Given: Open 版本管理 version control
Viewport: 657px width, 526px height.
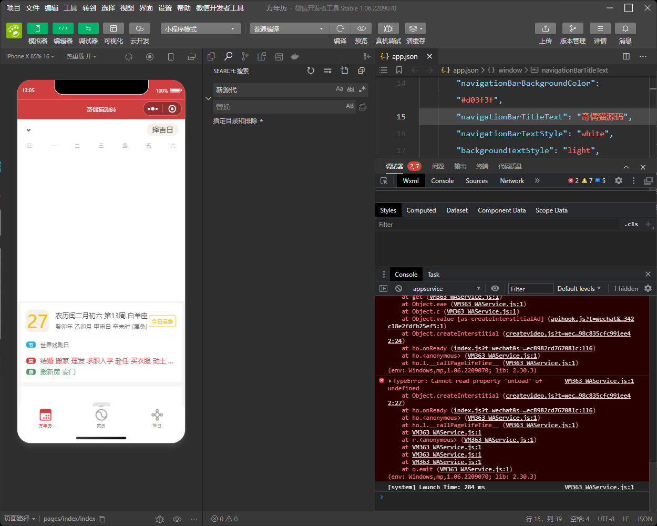Looking at the screenshot, I should (x=573, y=28).
